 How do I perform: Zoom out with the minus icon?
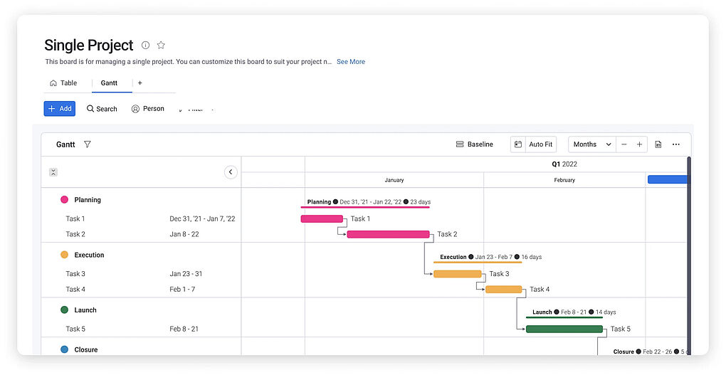tap(624, 144)
